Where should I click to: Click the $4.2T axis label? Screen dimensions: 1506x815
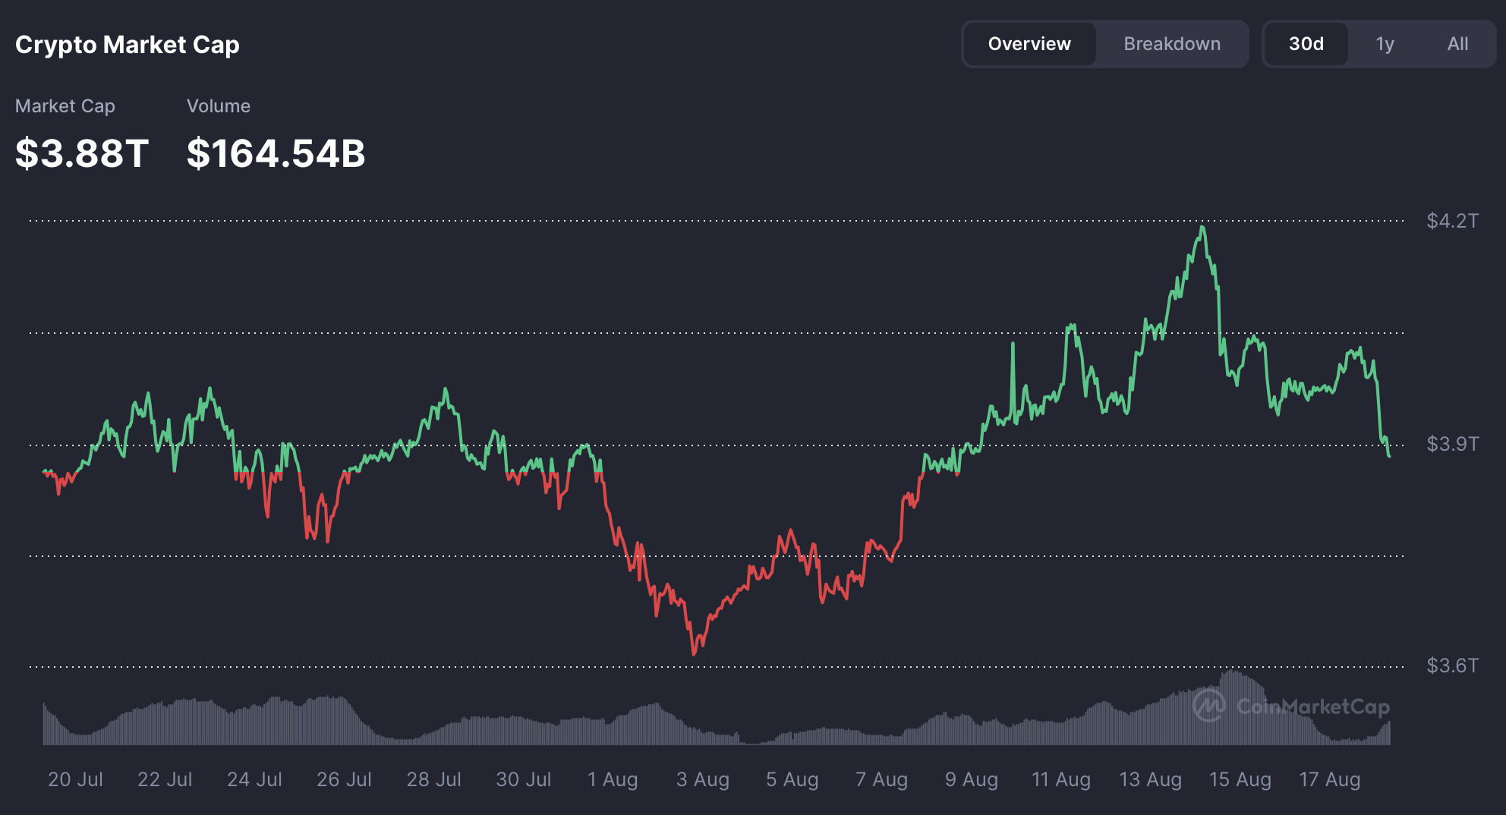pyautogui.click(x=1452, y=220)
